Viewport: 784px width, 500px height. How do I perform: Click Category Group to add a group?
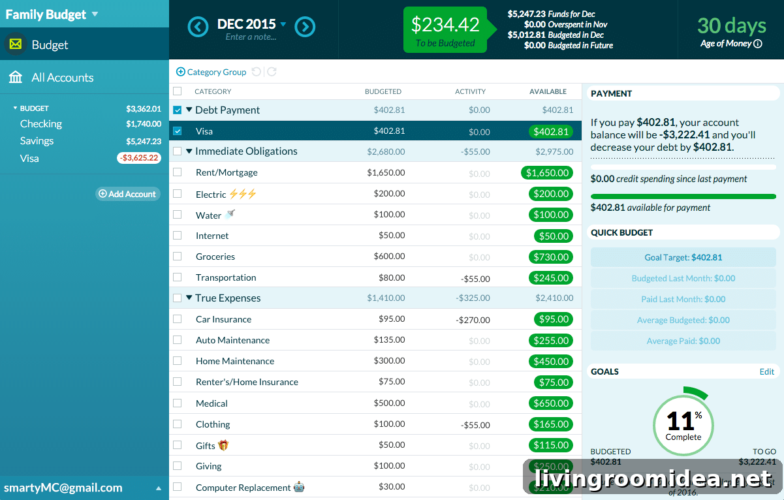pyautogui.click(x=212, y=72)
